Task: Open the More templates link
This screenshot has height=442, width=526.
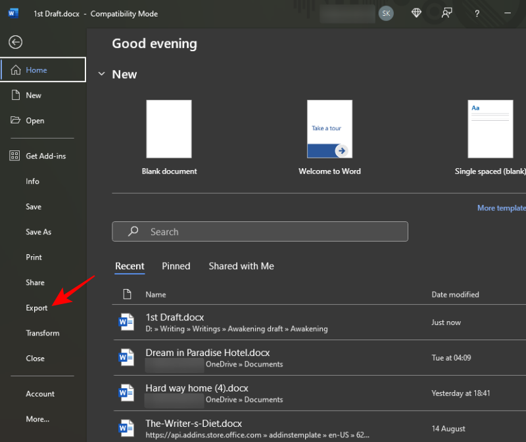Action: click(x=502, y=208)
